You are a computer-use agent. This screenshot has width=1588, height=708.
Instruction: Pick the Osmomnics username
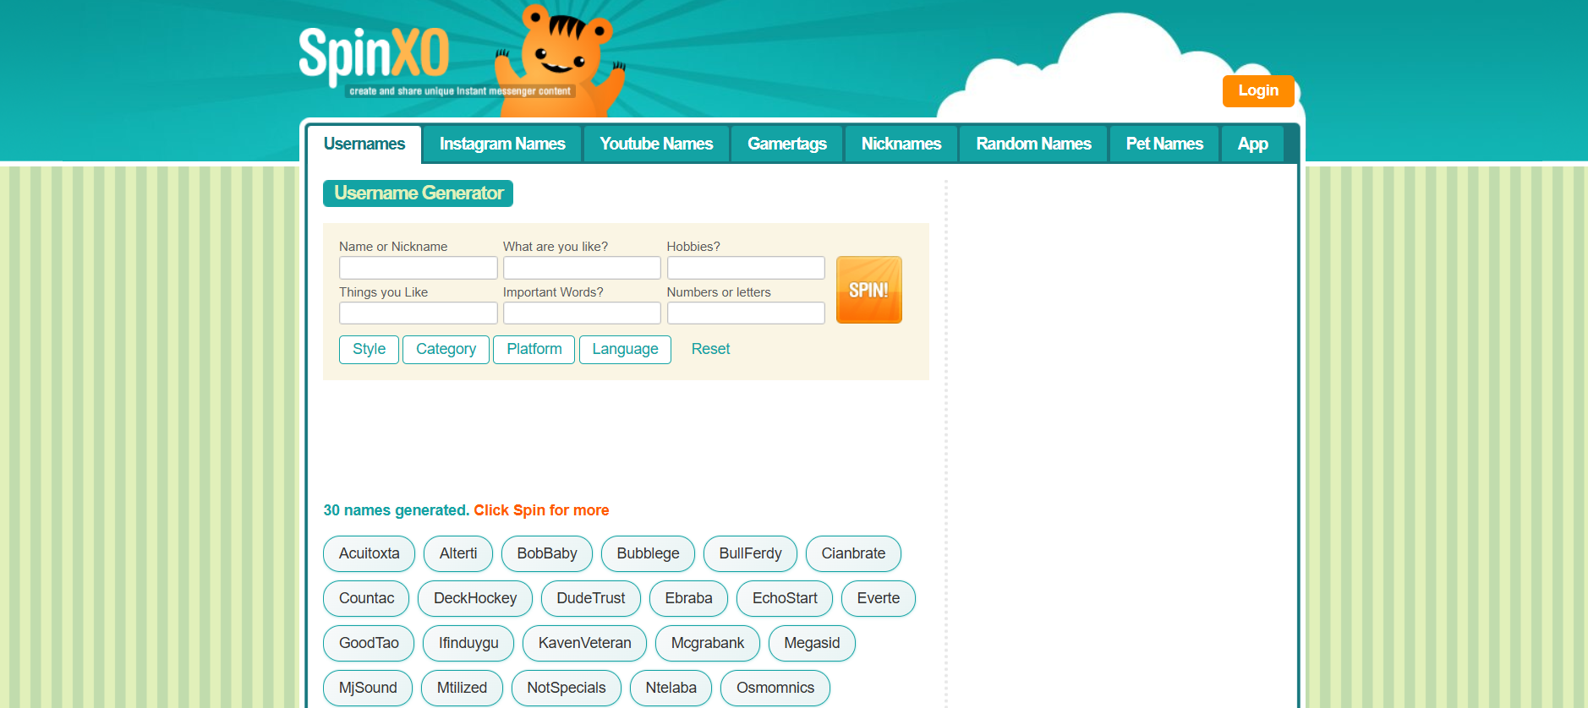[775, 688]
